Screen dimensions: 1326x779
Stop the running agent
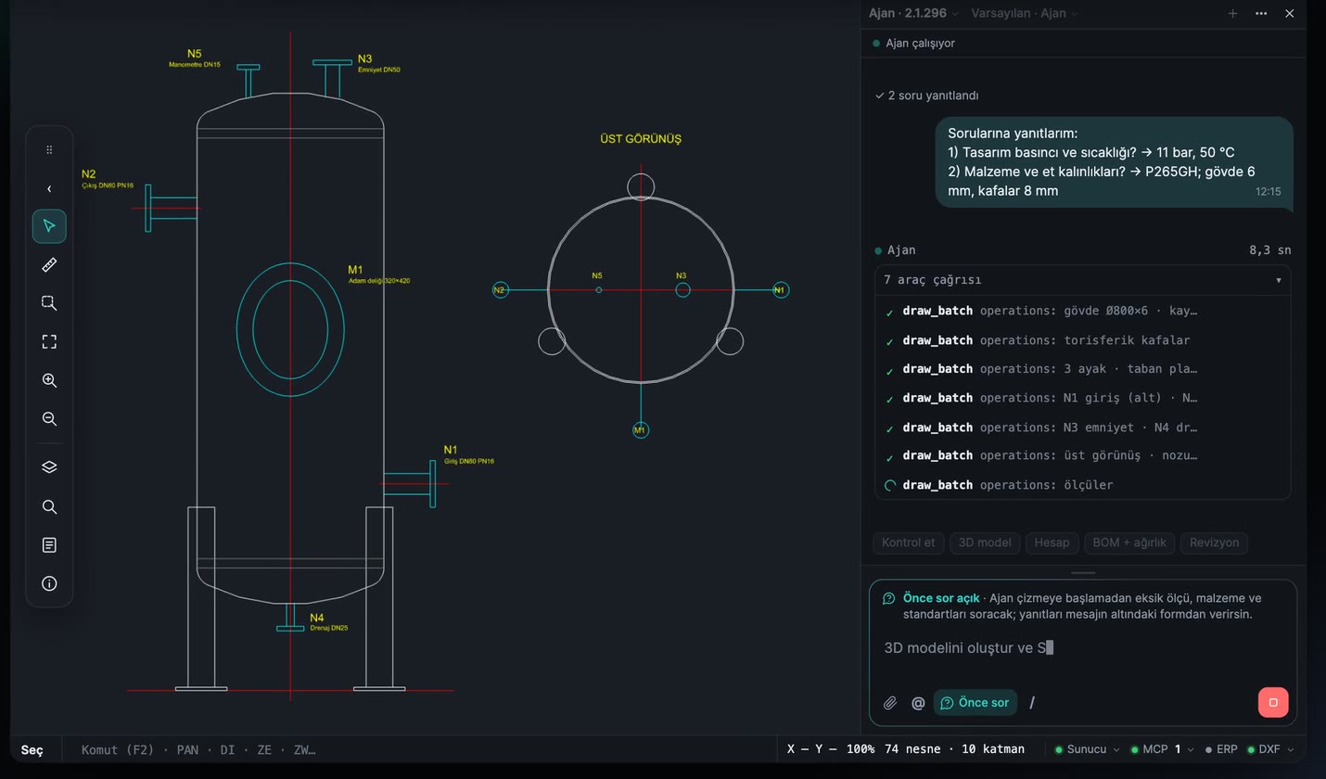[x=1273, y=702]
